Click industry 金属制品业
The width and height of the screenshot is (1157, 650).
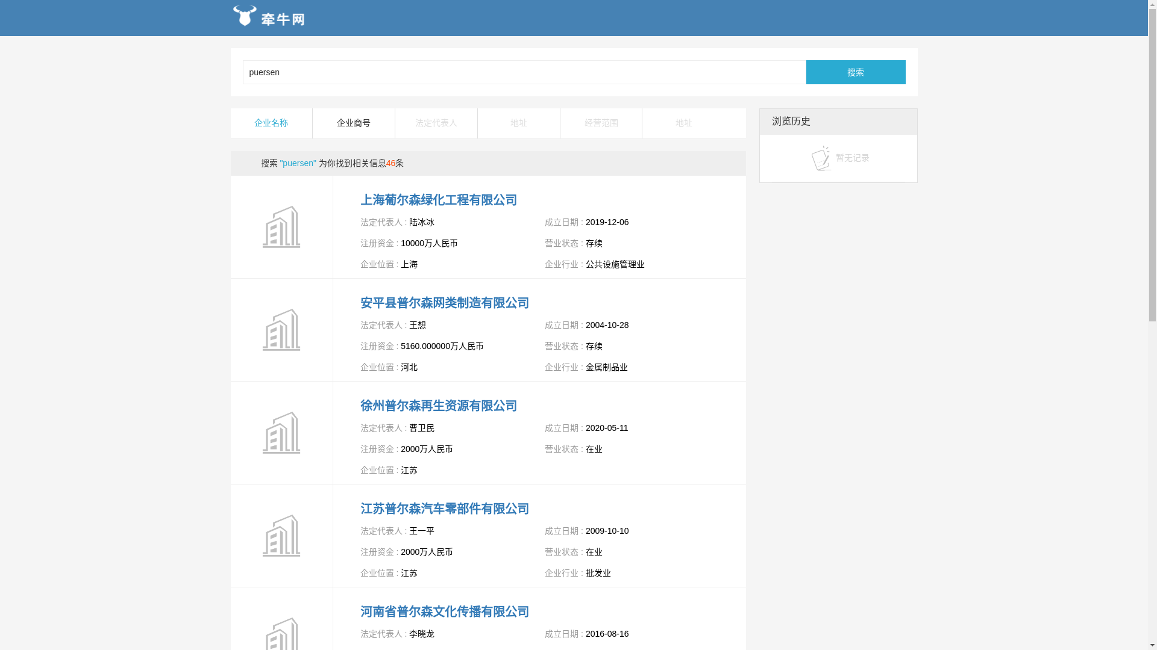(607, 367)
